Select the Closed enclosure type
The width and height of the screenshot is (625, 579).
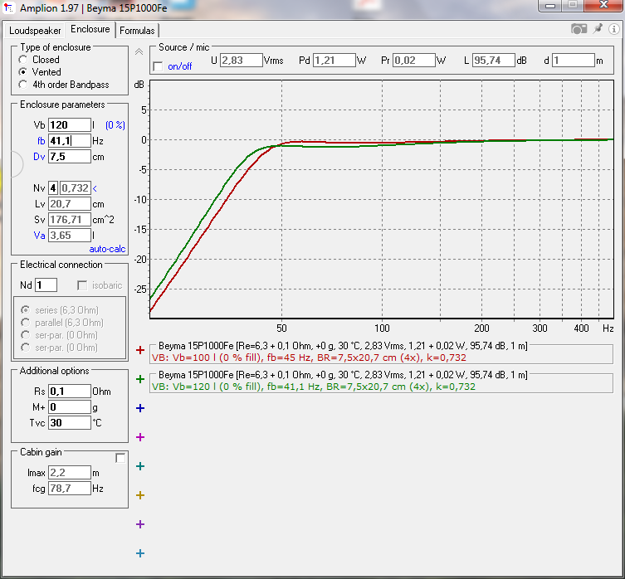23,60
